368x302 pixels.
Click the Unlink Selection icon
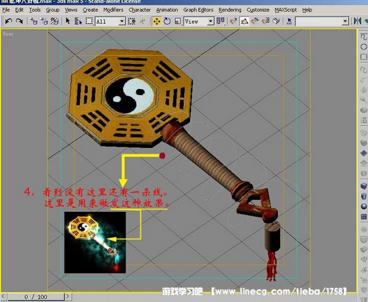point(44,21)
